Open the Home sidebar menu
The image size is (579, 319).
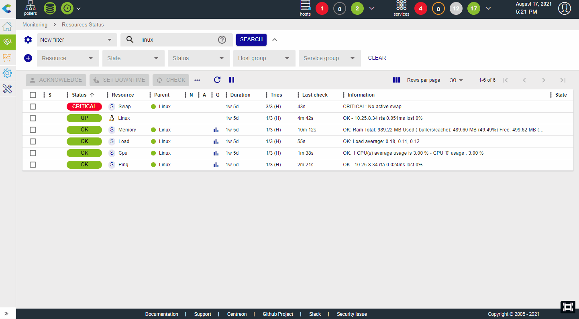7,27
